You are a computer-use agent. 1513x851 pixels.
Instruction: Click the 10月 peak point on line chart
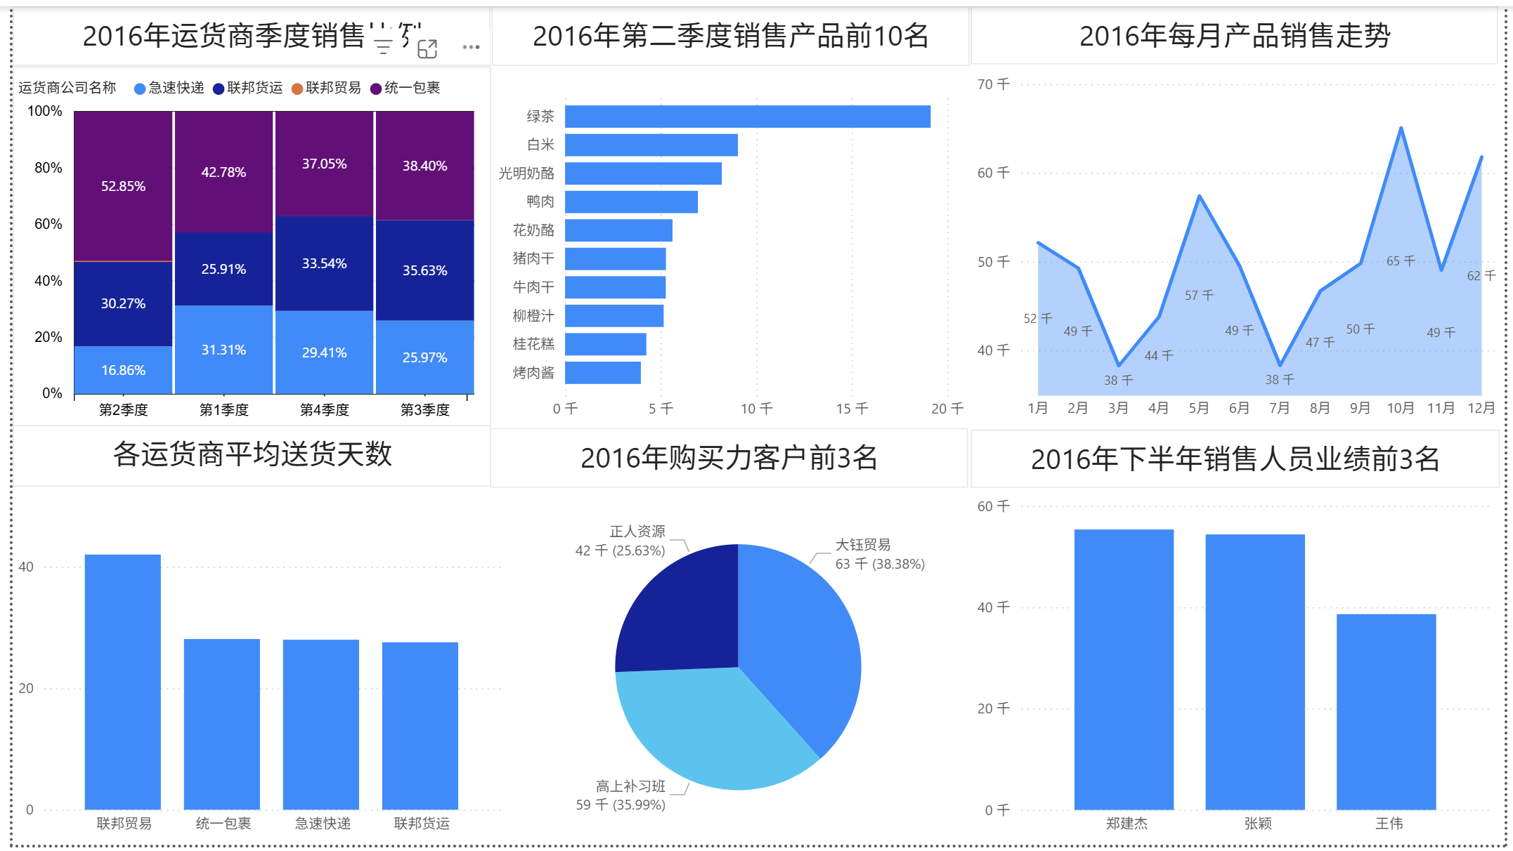pyautogui.click(x=1401, y=128)
